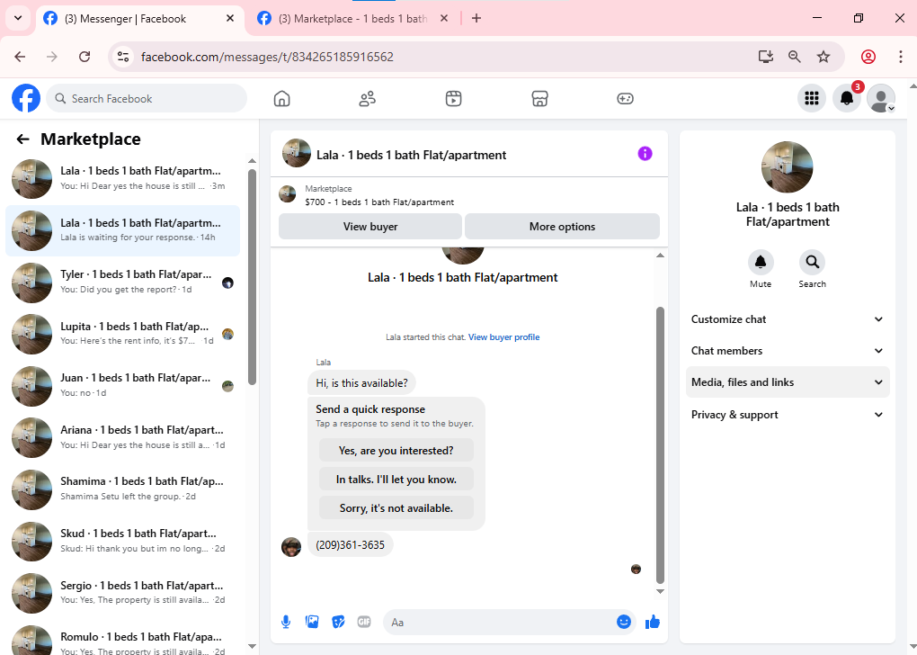This screenshot has width=917, height=655.
Task: Open Juan chat saying 'You: no'
Action: [123, 386]
